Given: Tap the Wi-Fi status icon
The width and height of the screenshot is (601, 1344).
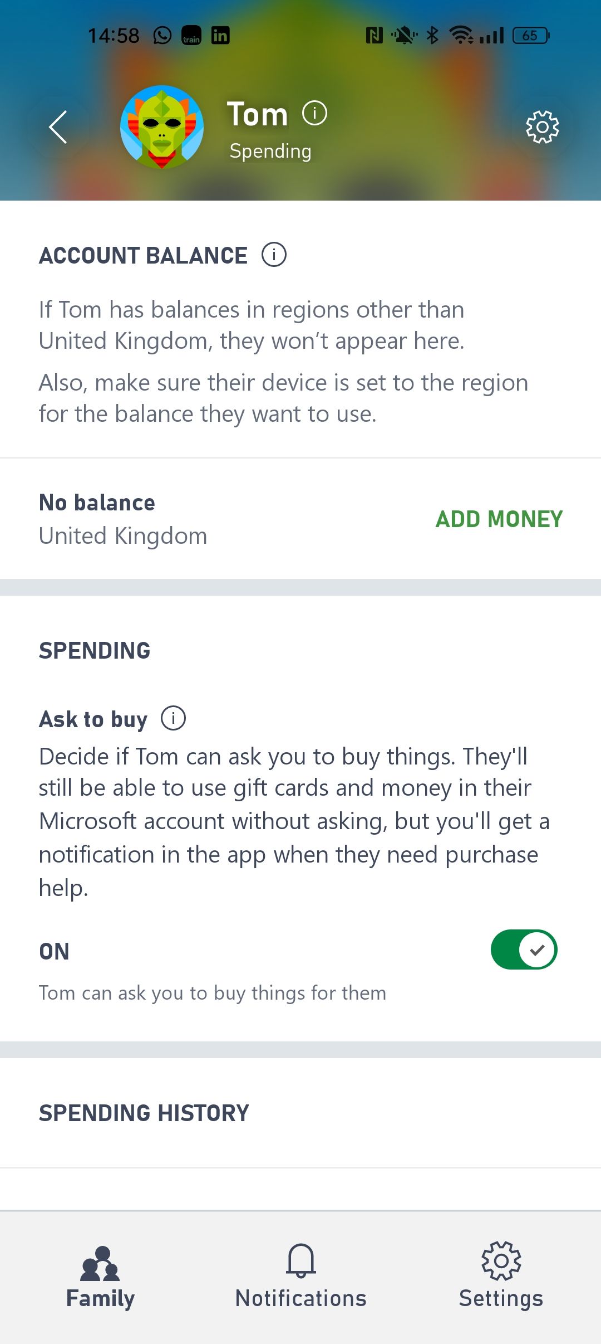Looking at the screenshot, I should pos(461,36).
